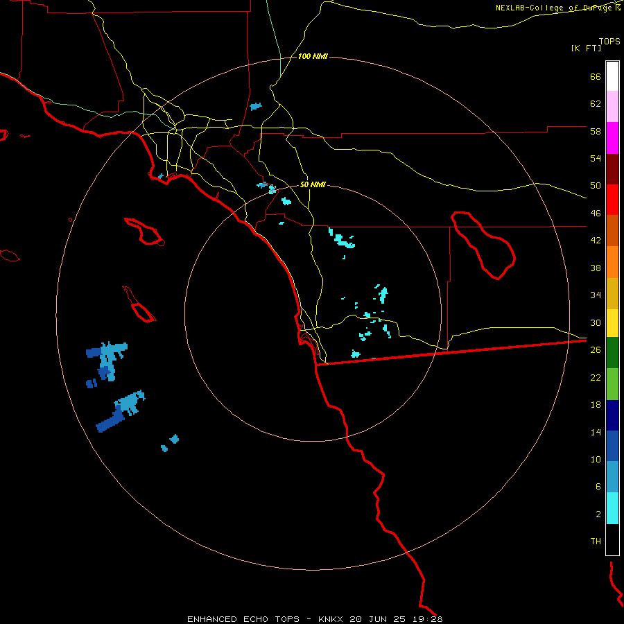Click the 50 value on the color scale
624x624 pixels.
(x=596, y=186)
